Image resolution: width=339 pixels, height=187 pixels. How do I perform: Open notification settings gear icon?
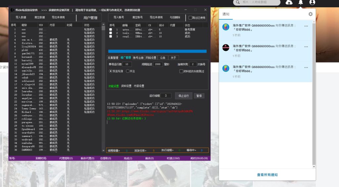click(x=310, y=14)
